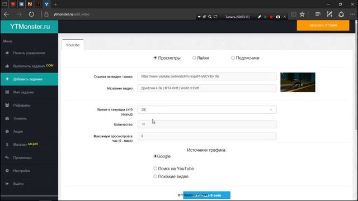
Task: Open Панель управления from sidebar
Action: (29, 53)
